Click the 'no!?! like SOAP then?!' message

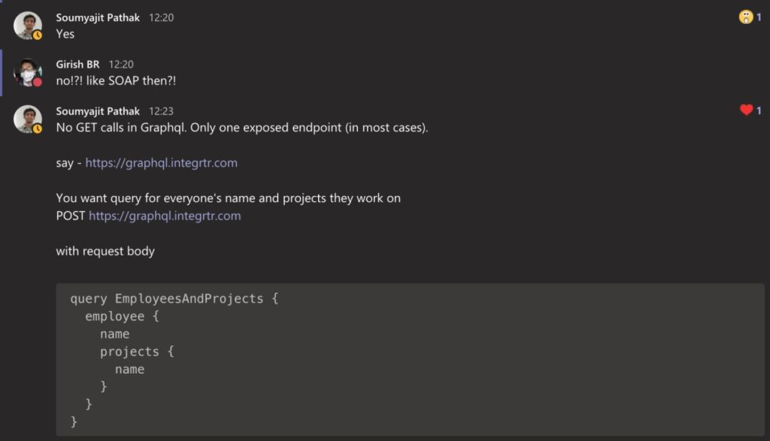(116, 80)
